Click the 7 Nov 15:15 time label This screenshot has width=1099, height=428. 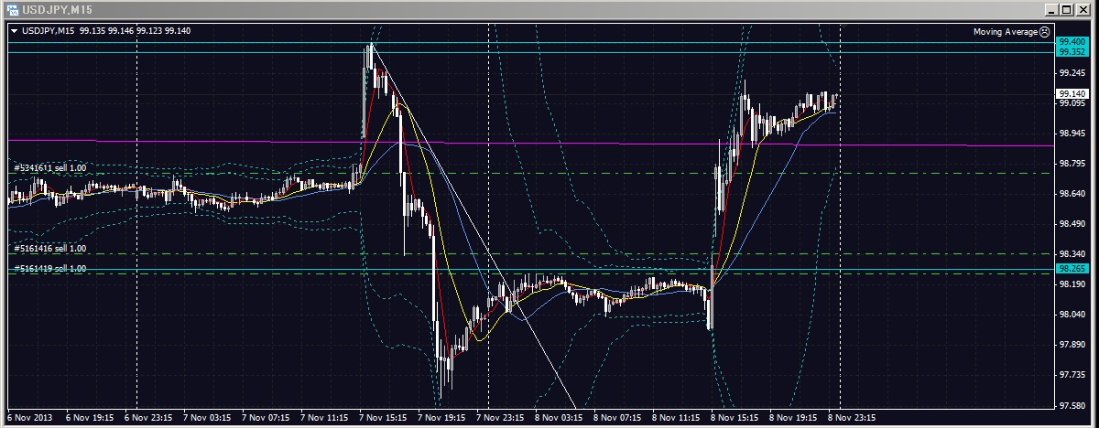click(x=383, y=416)
